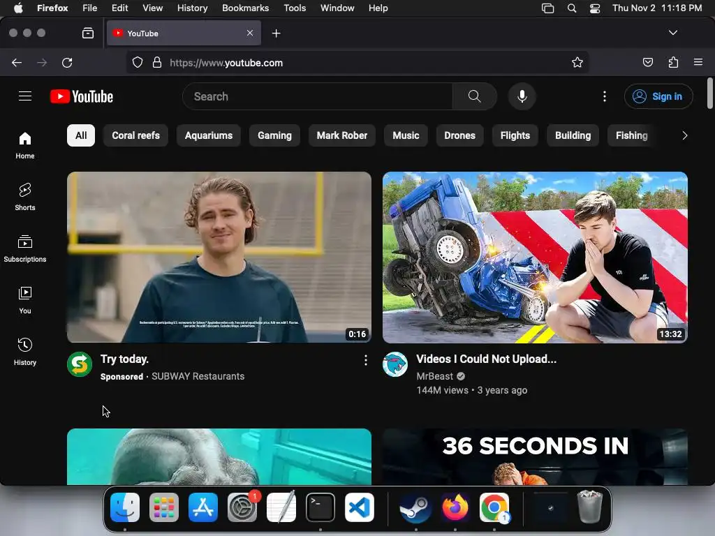The width and height of the screenshot is (715, 536).
Task: Open the MrBeast channel name link
Action: [434, 376]
